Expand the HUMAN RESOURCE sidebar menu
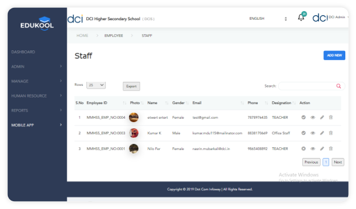Viewport: 356px width, 209px height. (36, 96)
